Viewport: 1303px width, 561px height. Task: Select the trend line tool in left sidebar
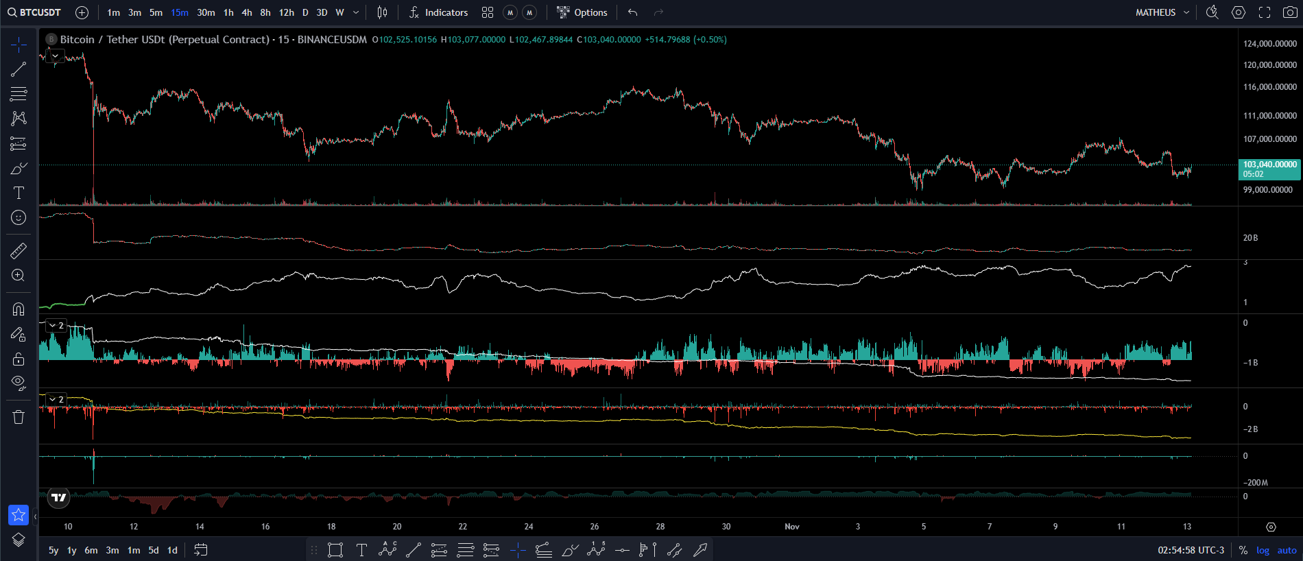(19, 69)
